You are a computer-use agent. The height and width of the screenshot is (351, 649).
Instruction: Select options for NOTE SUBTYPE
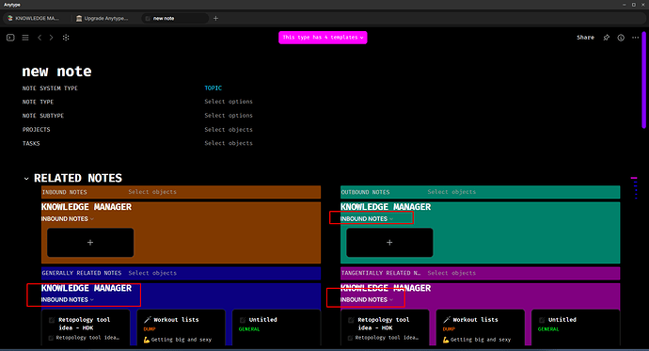click(229, 116)
